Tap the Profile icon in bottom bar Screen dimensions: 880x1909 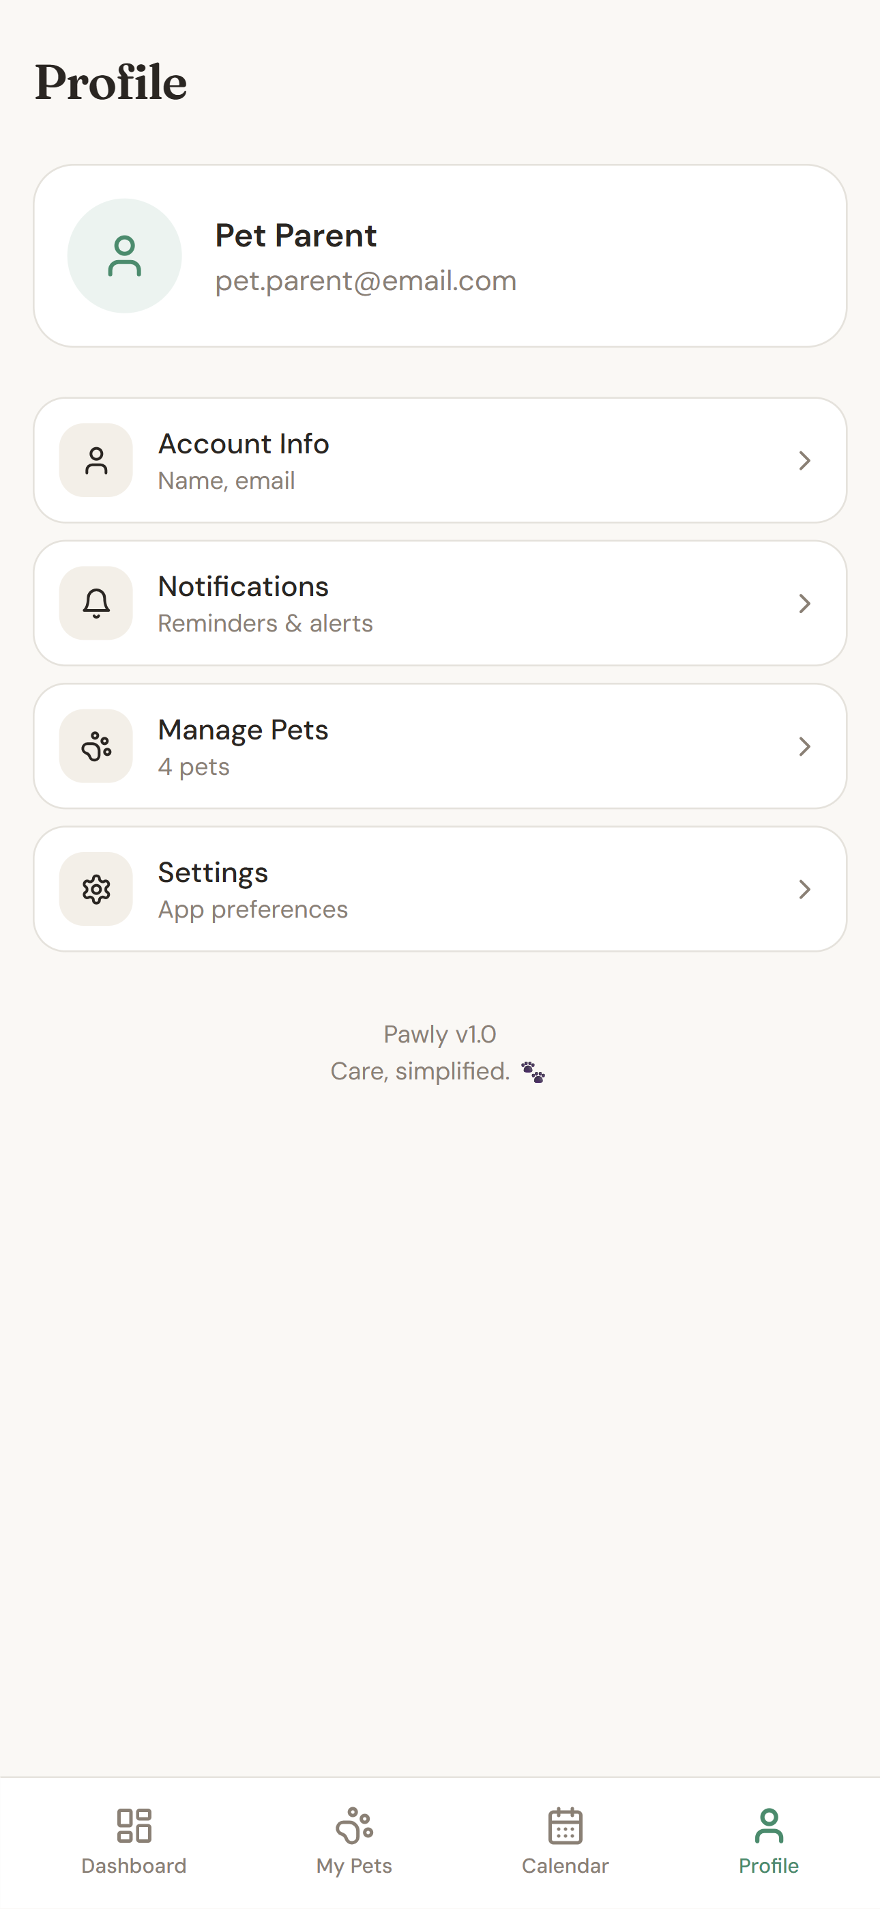pyautogui.click(x=769, y=1825)
